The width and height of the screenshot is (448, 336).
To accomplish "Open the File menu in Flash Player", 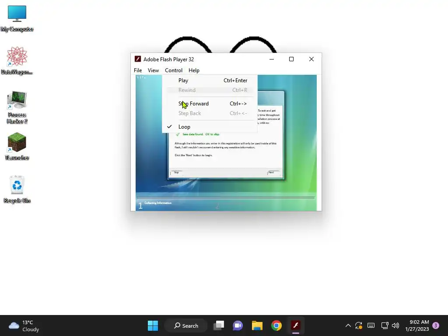I will click(x=138, y=70).
